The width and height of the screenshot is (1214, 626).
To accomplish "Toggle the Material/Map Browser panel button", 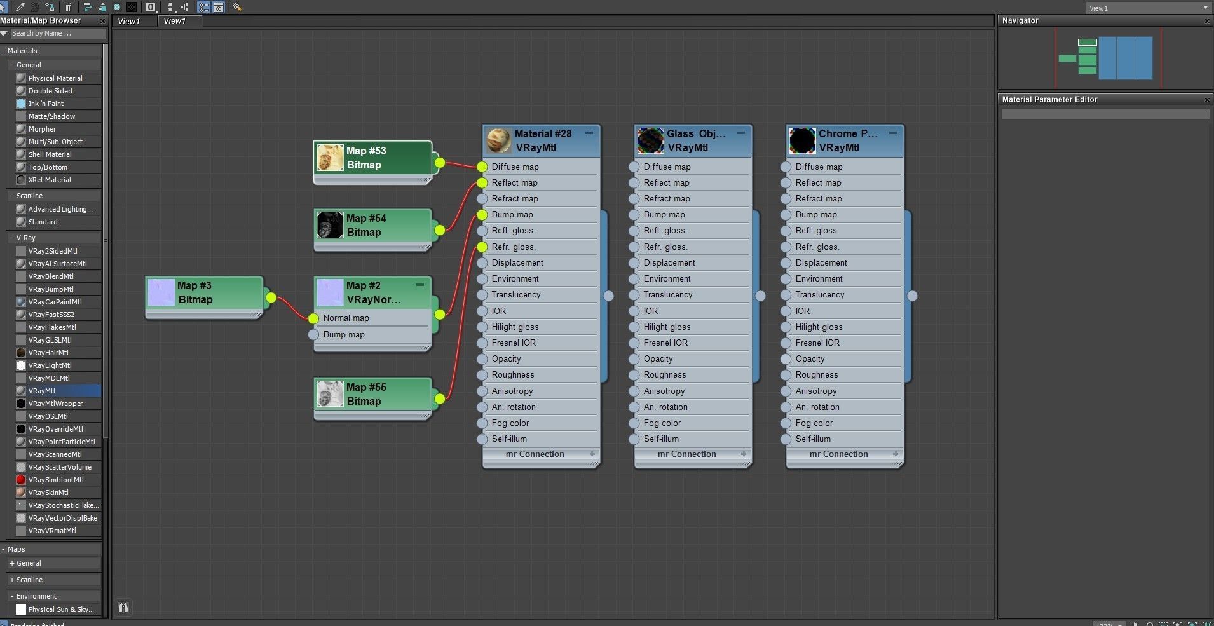I will (204, 7).
